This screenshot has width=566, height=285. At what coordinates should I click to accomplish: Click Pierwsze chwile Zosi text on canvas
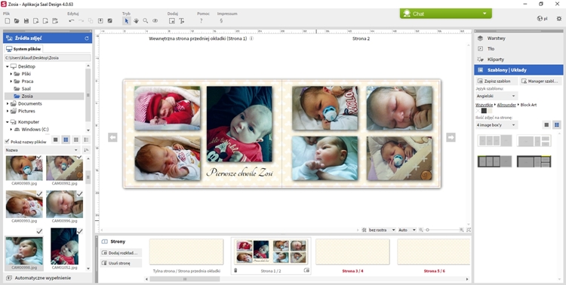pos(240,173)
